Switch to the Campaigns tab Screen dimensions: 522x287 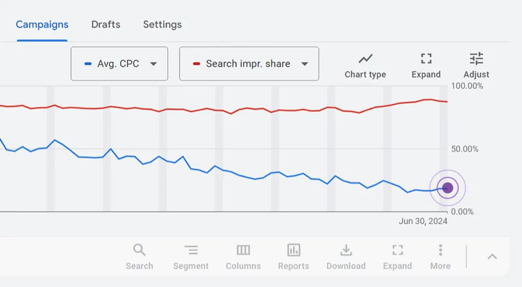42,24
